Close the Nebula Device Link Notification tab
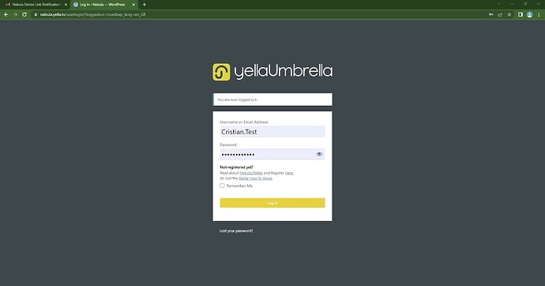 [66, 5]
